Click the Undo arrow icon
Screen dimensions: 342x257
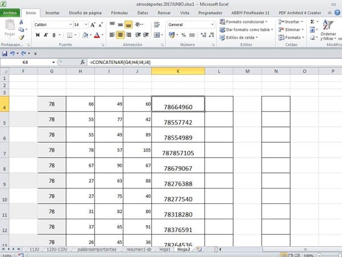13,53
